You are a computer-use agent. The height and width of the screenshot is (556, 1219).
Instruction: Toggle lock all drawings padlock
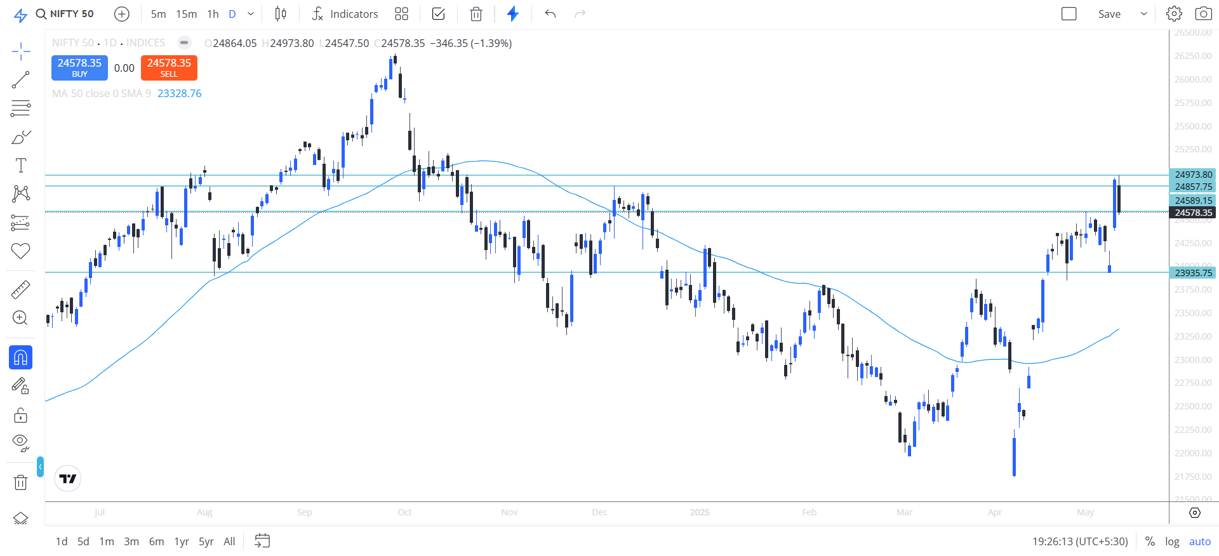[x=20, y=415]
